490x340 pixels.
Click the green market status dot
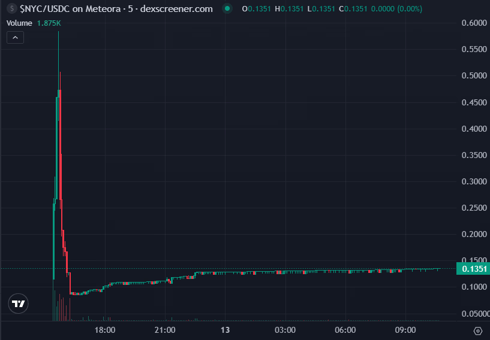[x=227, y=8]
